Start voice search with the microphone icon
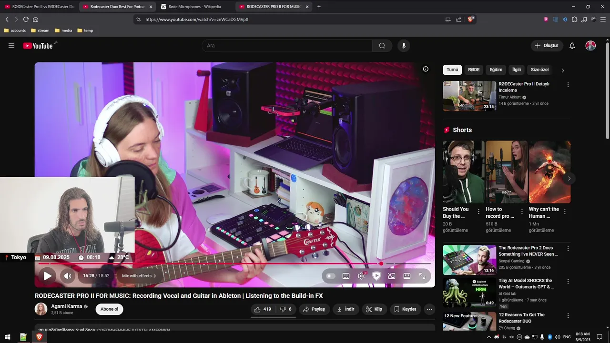 [x=404, y=46]
